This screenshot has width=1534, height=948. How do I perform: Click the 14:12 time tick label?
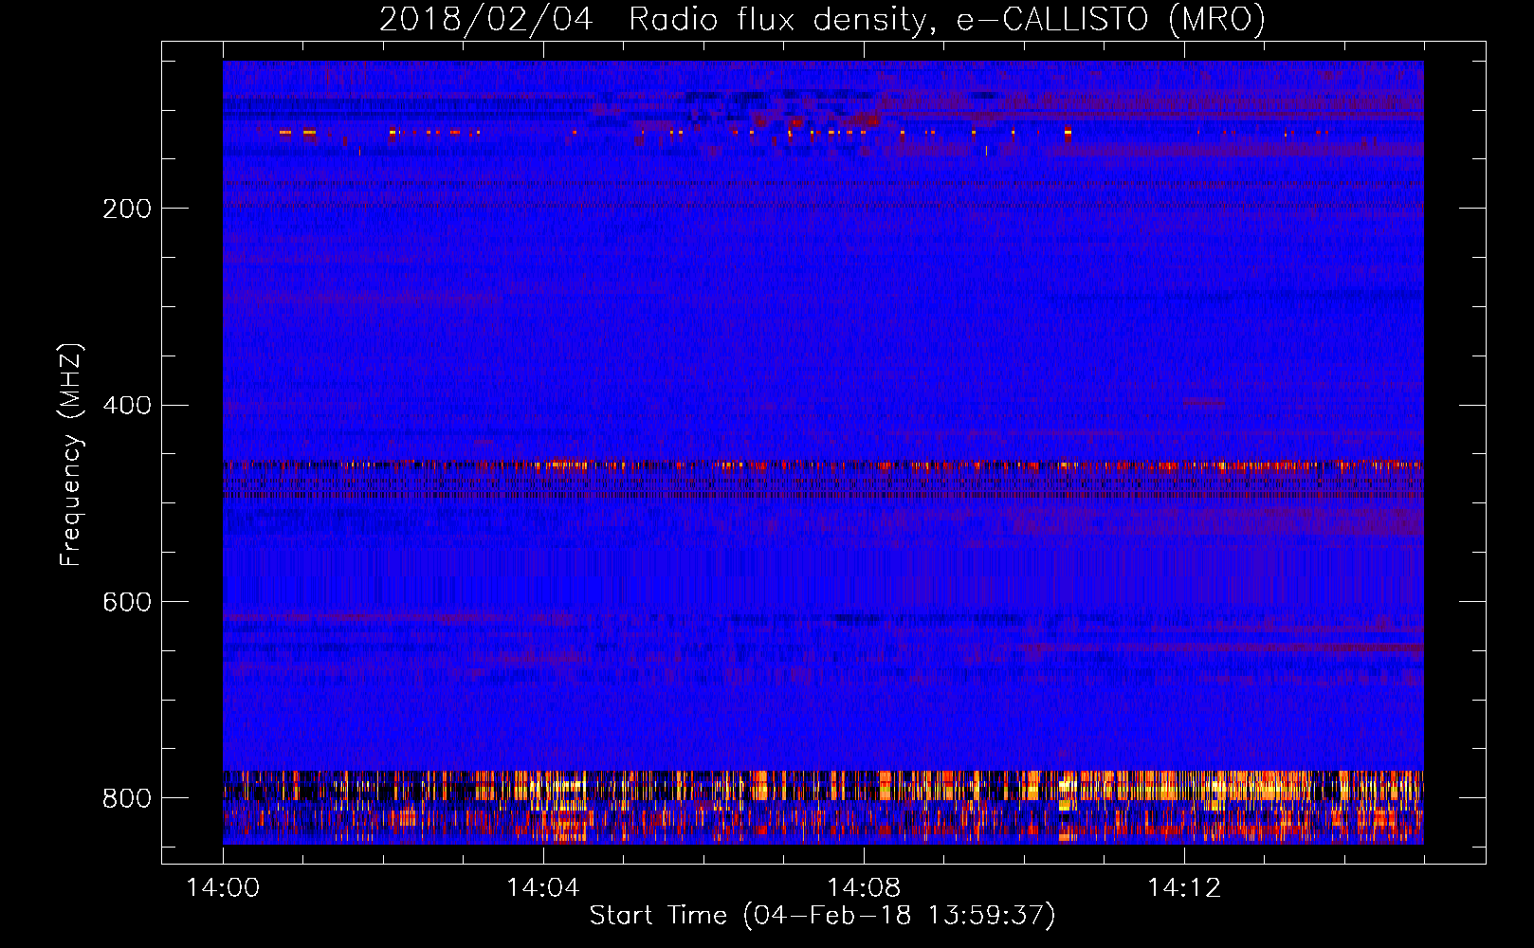click(x=1184, y=888)
